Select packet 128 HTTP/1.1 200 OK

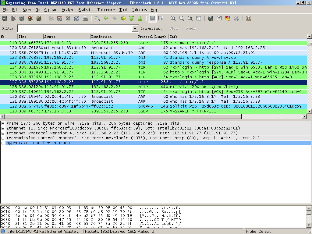pos(154,87)
